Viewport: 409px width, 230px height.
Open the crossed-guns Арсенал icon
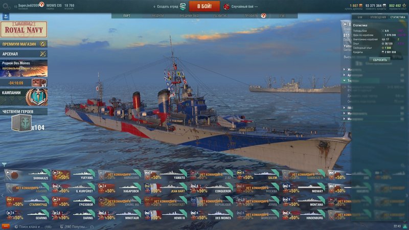click(43, 54)
